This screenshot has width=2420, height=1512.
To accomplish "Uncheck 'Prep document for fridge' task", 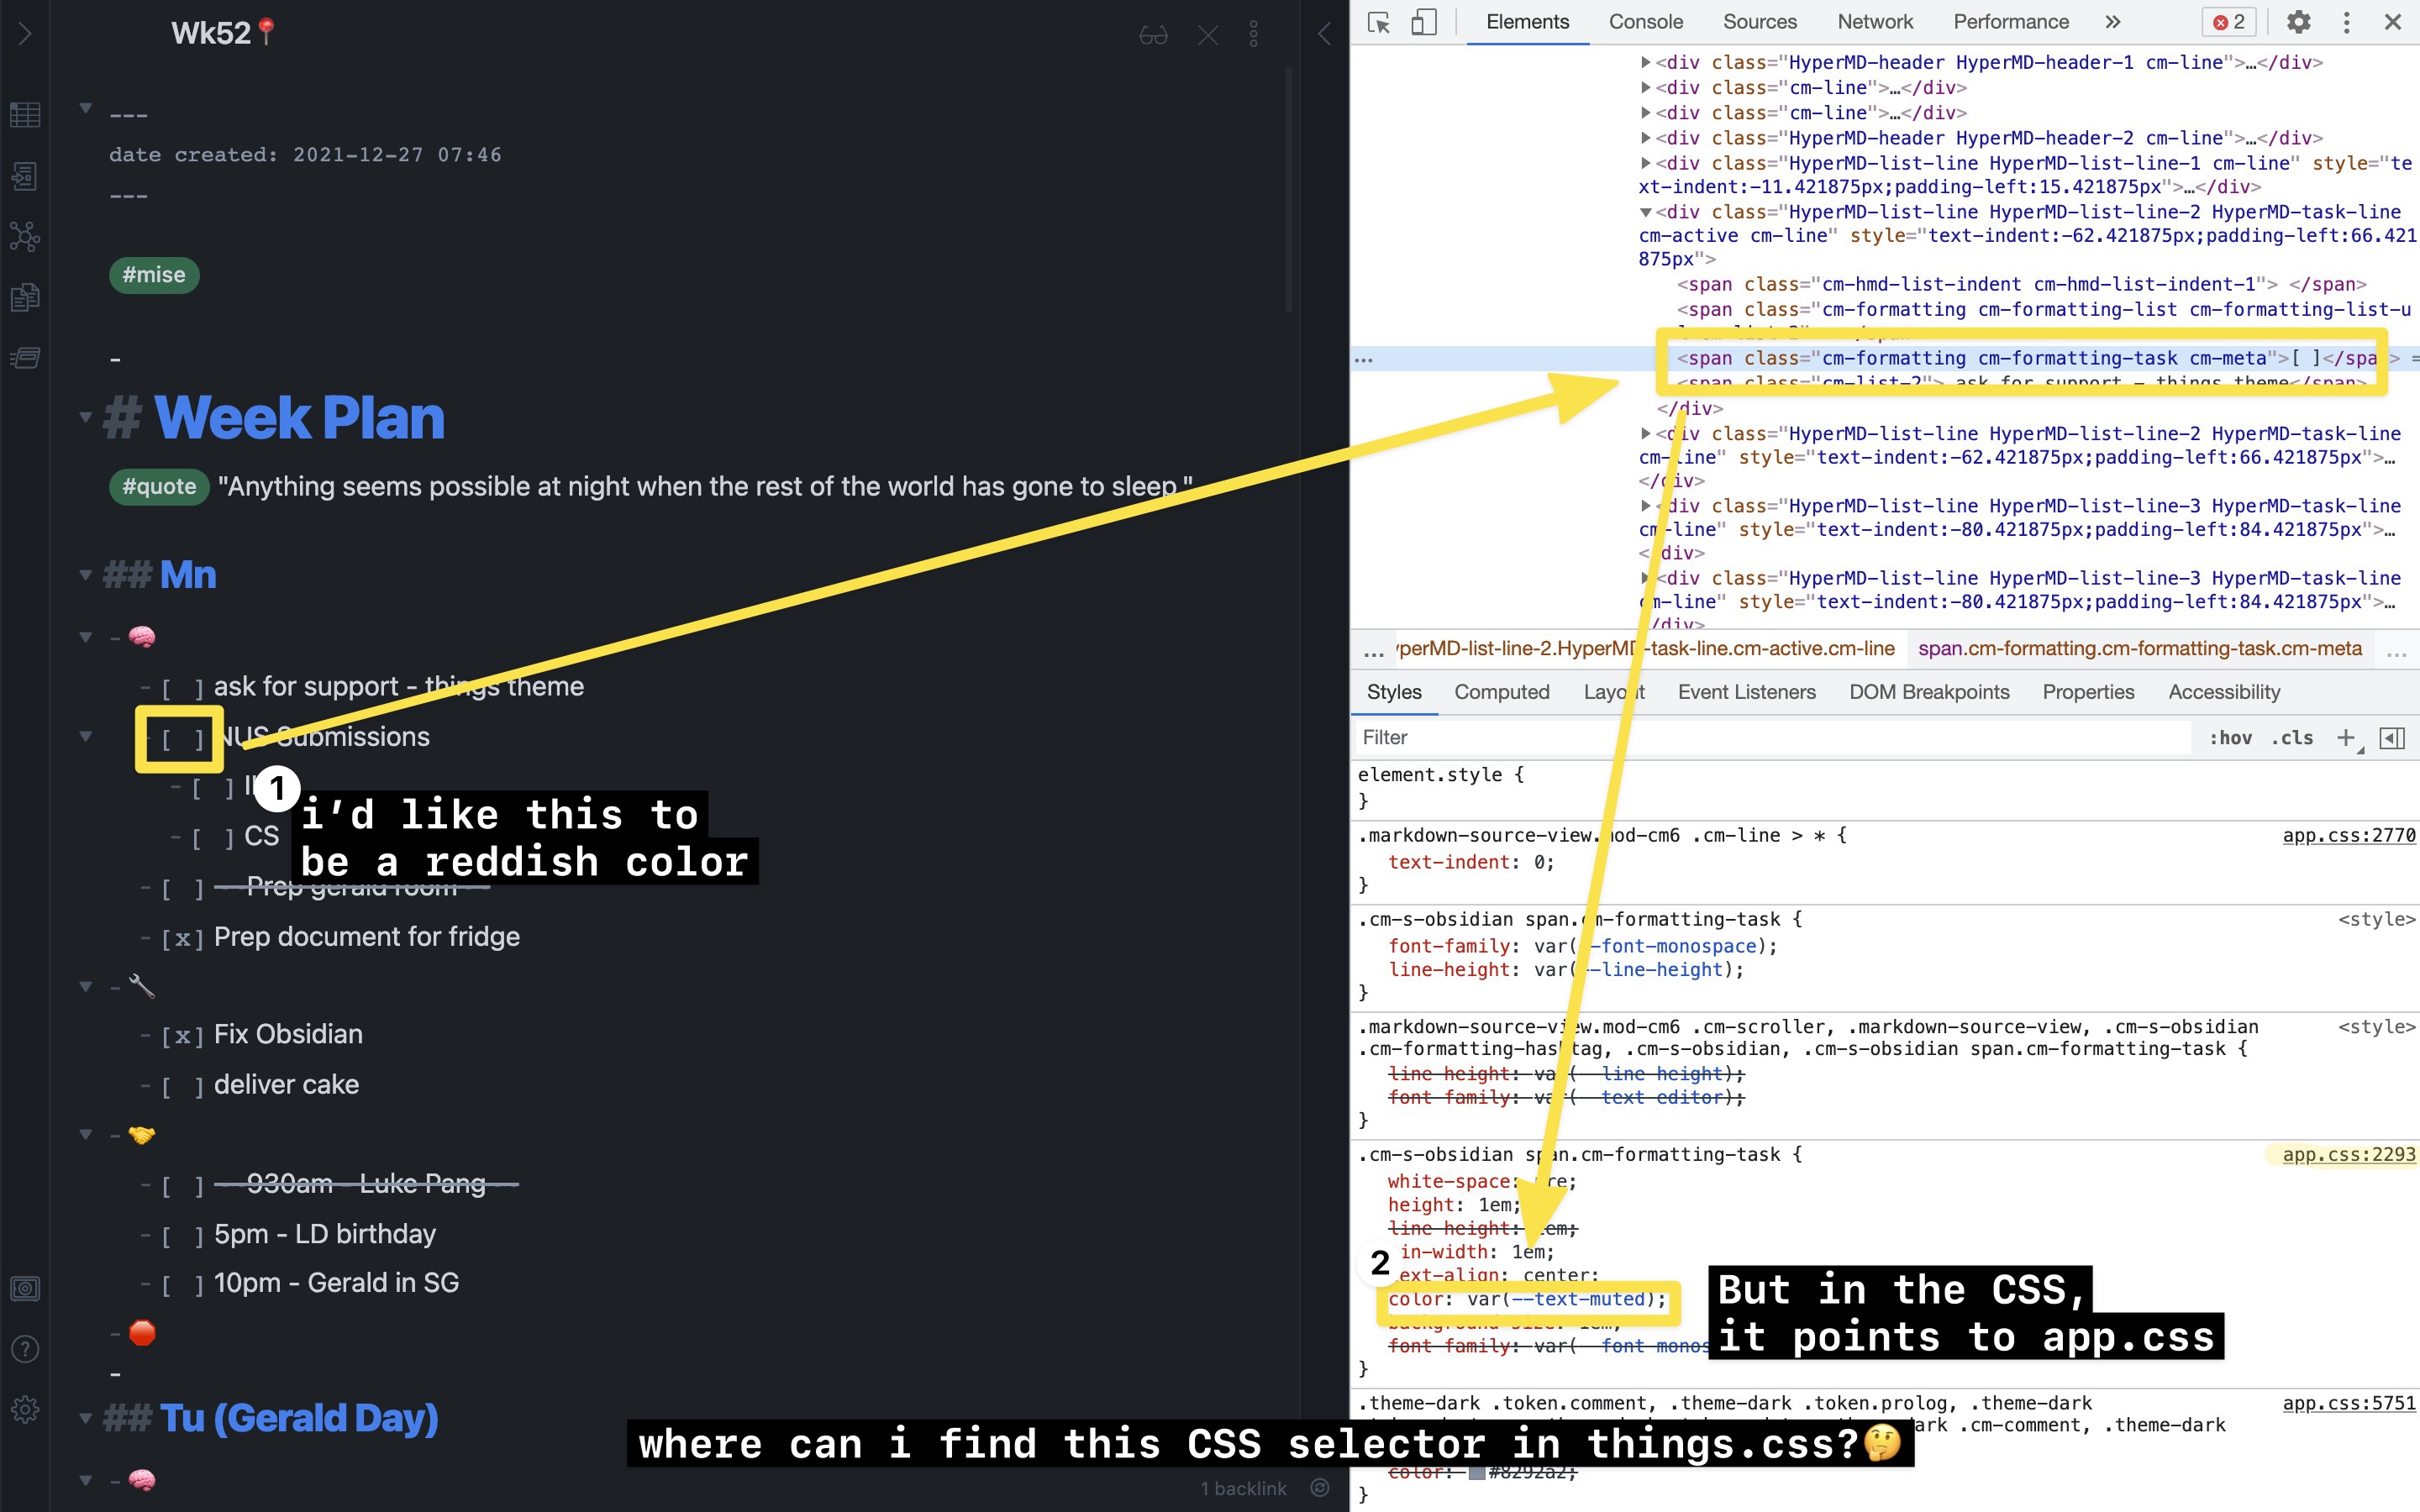I will coord(183,938).
